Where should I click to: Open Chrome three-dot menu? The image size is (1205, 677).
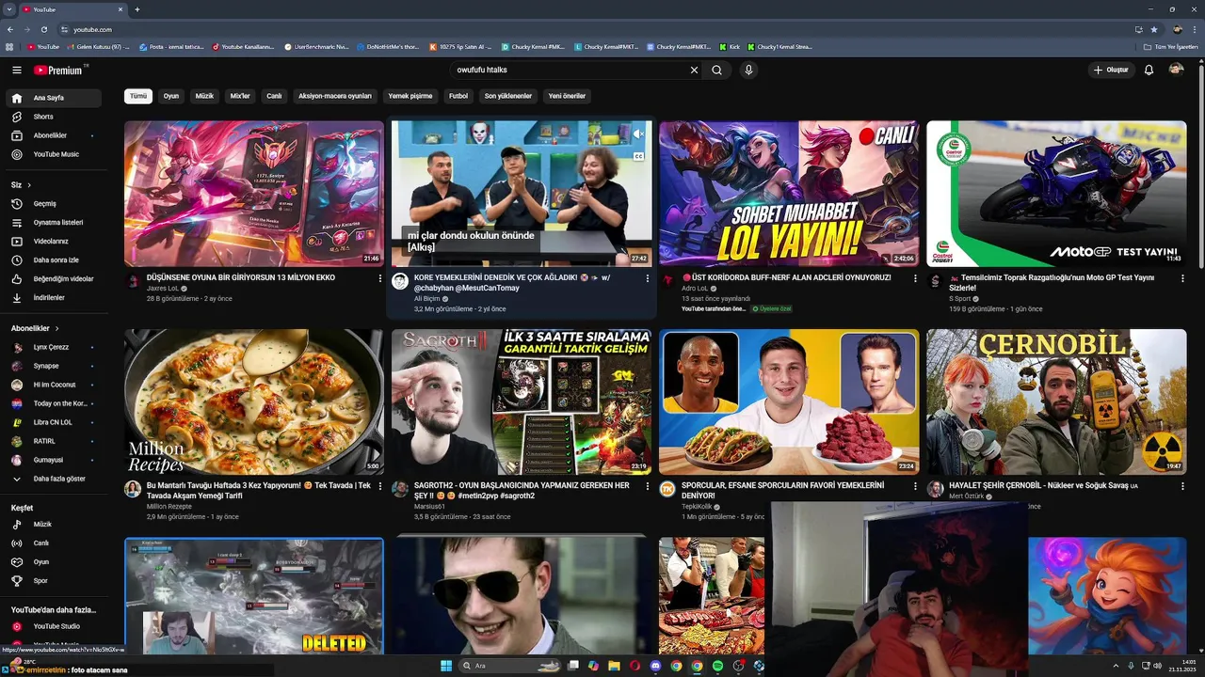1195,29
